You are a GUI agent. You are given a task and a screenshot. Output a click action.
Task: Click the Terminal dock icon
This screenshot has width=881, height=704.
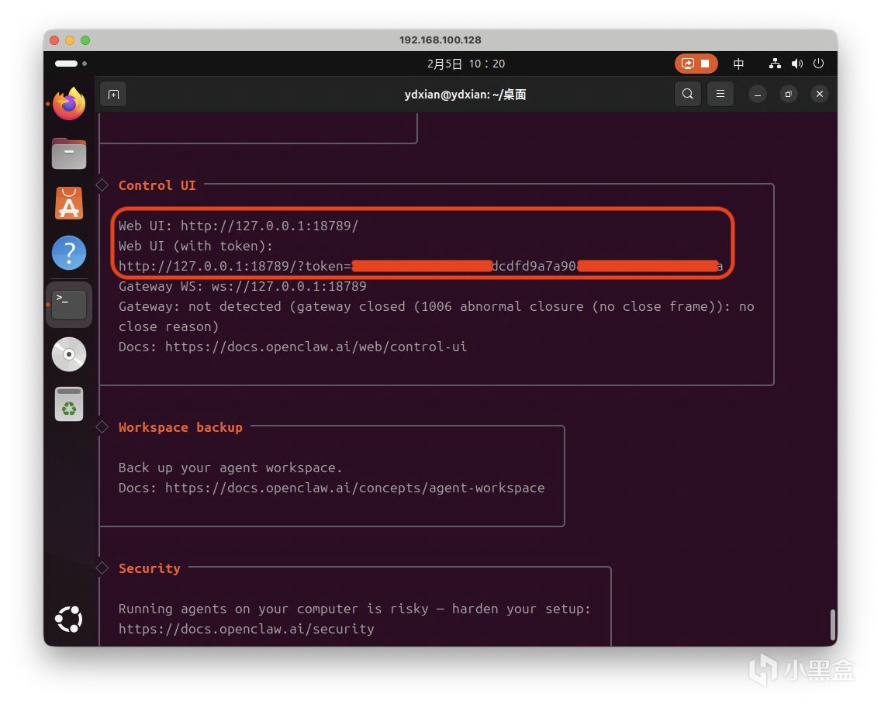(69, 304)
